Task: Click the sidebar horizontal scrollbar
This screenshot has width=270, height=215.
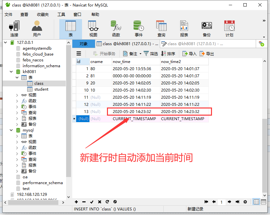Action: 33,202
